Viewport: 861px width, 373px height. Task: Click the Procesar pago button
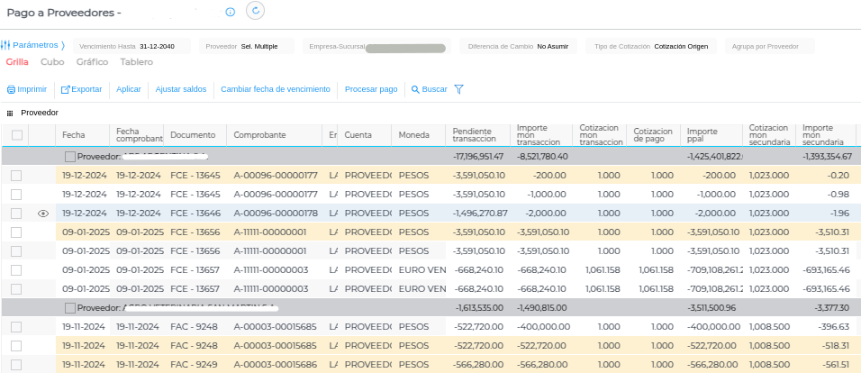click(370, 89)
